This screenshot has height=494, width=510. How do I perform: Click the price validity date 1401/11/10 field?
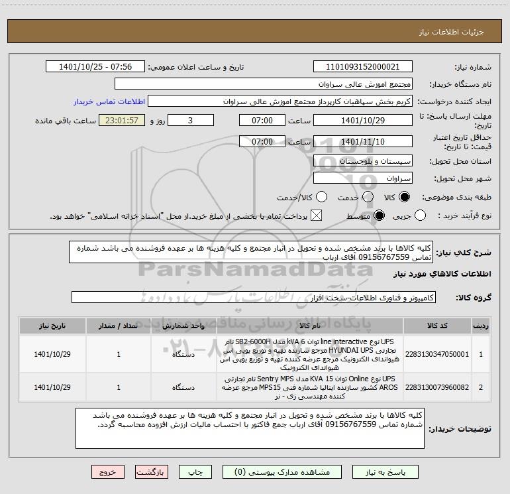click(x=363, y=141)
